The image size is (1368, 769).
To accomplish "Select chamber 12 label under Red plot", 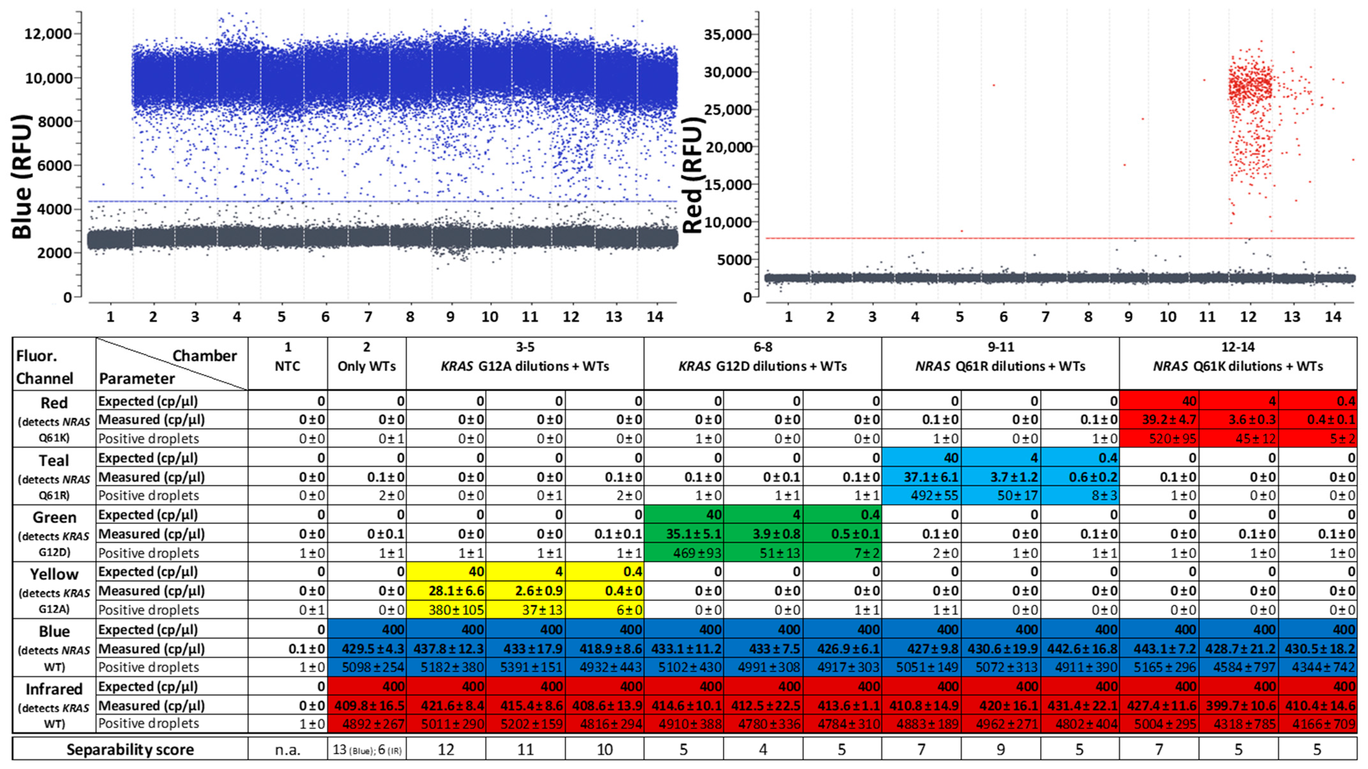I will [x=1249, y=317].
